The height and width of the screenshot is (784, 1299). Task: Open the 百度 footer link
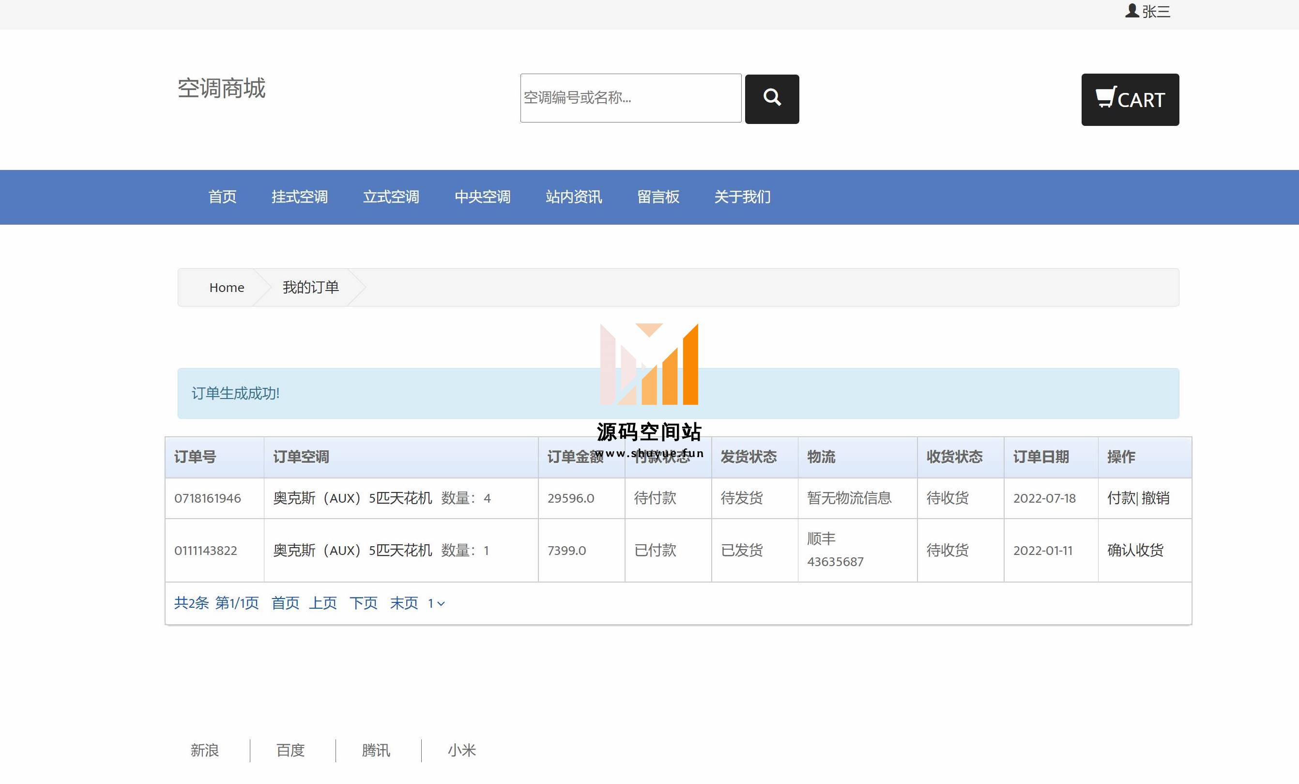tap(290, 750)
